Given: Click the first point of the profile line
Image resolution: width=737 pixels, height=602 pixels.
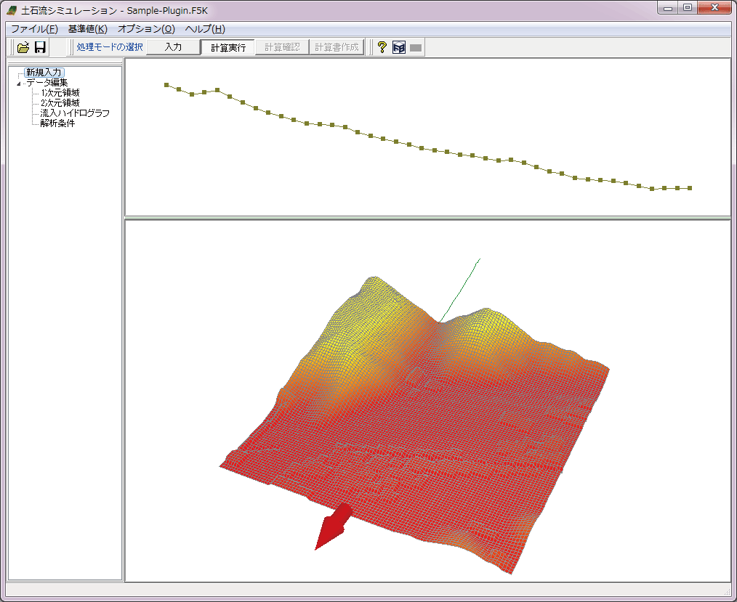Looking at the screenshot, I should [166, 85].
